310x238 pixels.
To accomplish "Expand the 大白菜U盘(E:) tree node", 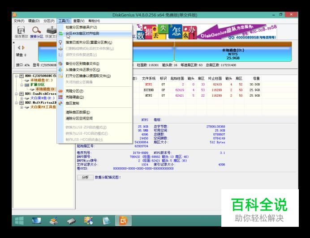I will 22,98.
